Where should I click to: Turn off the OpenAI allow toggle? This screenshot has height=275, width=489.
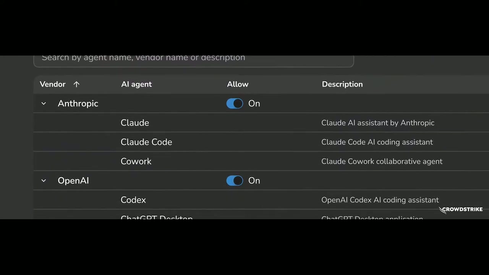(235, 181)
